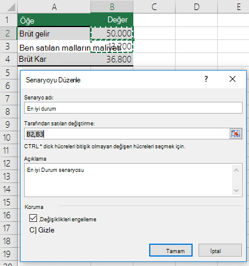Click the select-all corner triangle
249x266 pixels.
[9, 7]
